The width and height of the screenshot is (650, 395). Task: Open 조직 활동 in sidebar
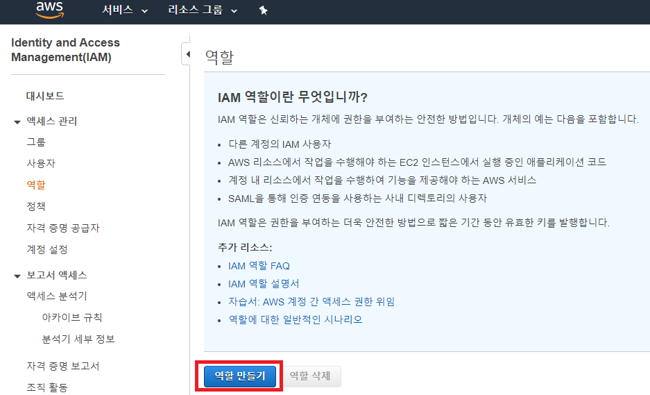47,387
